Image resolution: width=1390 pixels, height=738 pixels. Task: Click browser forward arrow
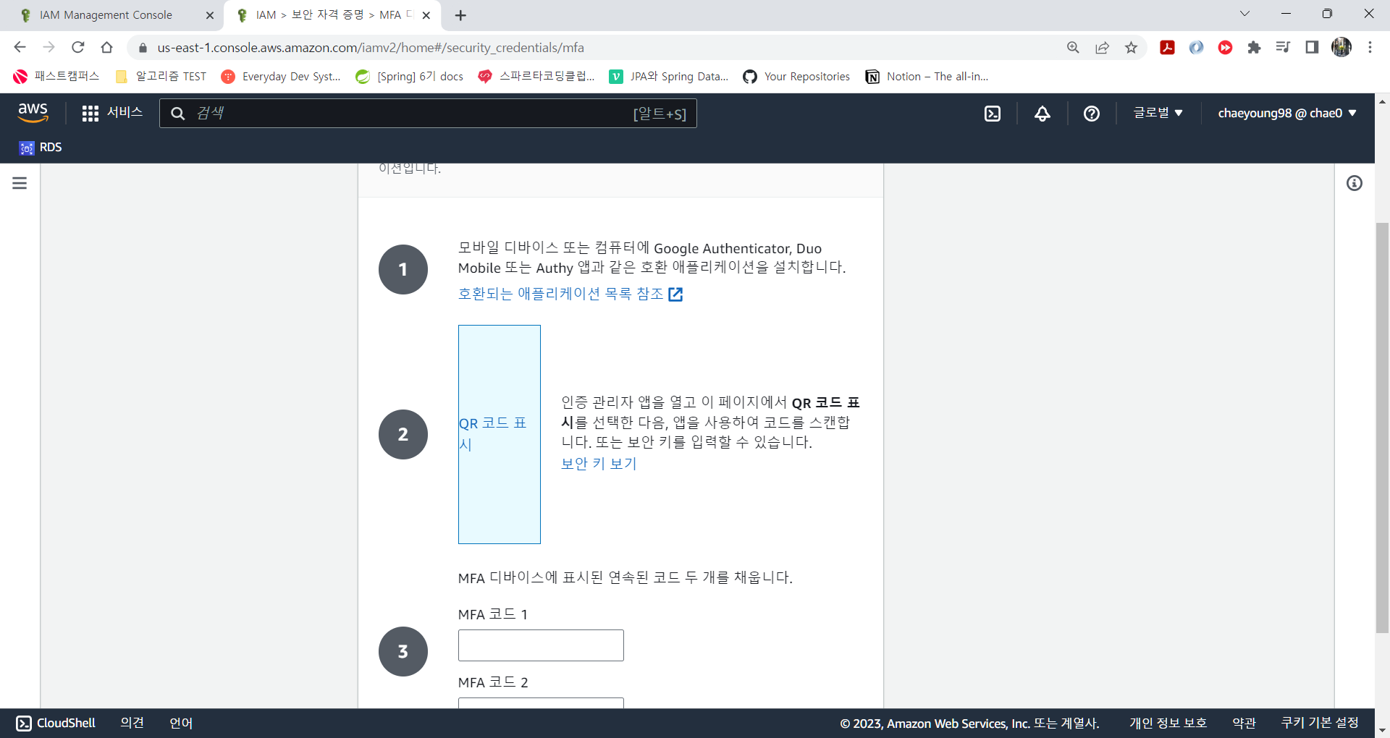point(49,47)
